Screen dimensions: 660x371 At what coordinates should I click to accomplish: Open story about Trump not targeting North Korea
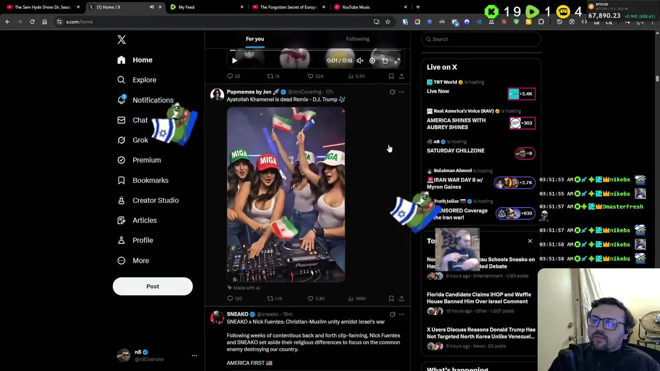(x=481, y=338)
